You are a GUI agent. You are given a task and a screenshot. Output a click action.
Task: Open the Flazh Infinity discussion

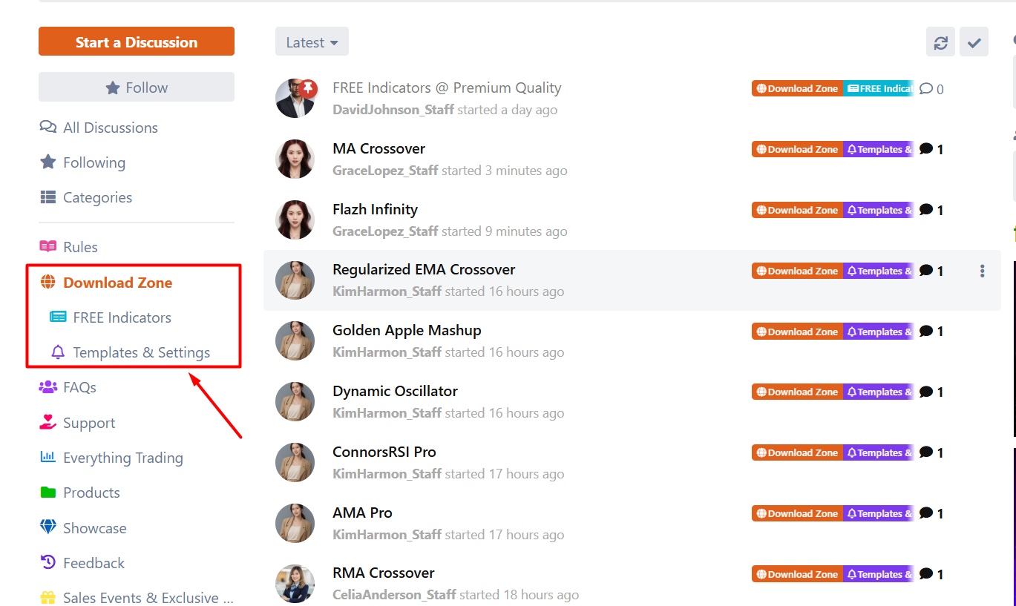pyautogui.click(x=375, y=209)
